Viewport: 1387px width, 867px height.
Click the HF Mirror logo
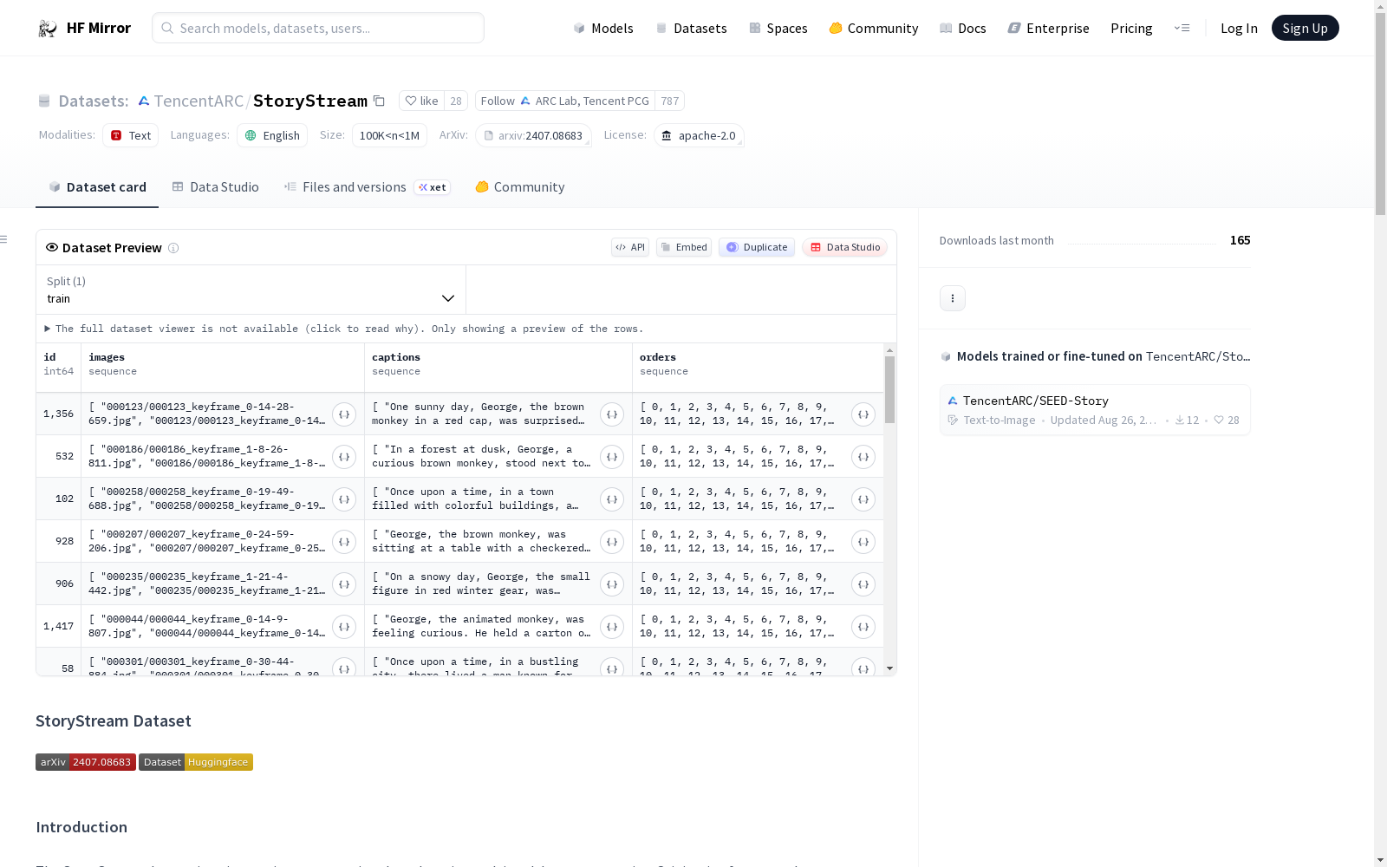pyautogui.click(x=84, y=28)
